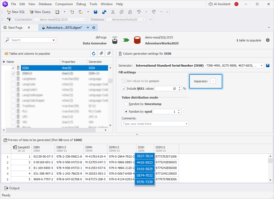The height and width of the screenshot is (199, 274).
Task: Click the New Query toolbar button
Action: tap(40, 12)
